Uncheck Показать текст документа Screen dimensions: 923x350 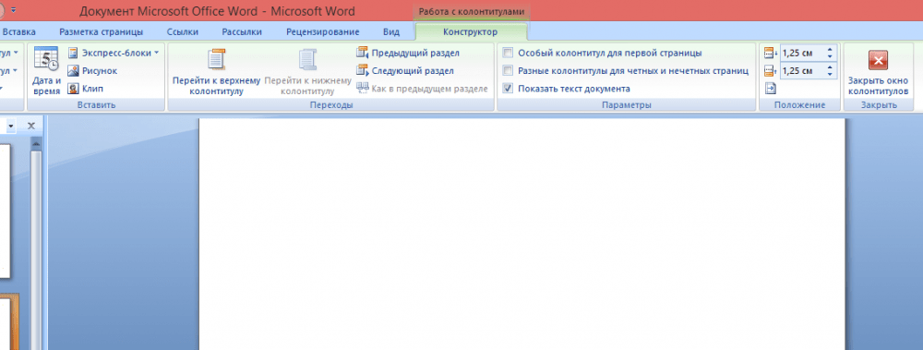(508, 89)
